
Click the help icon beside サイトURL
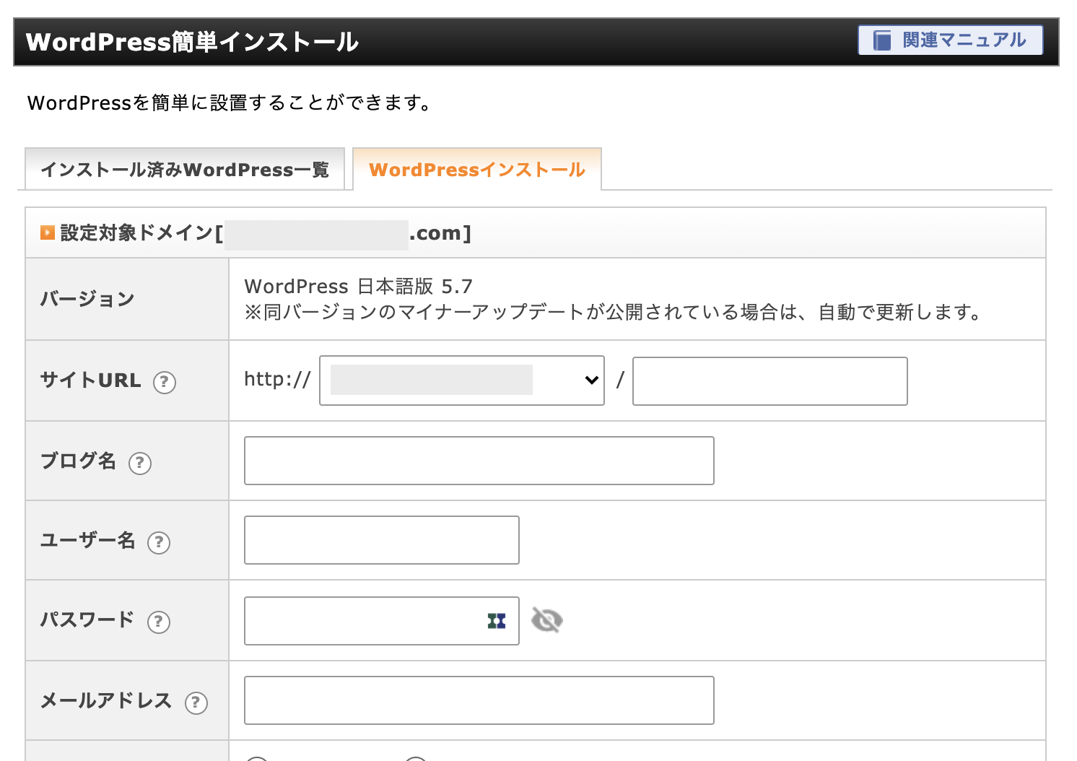(x=165, y=382)
